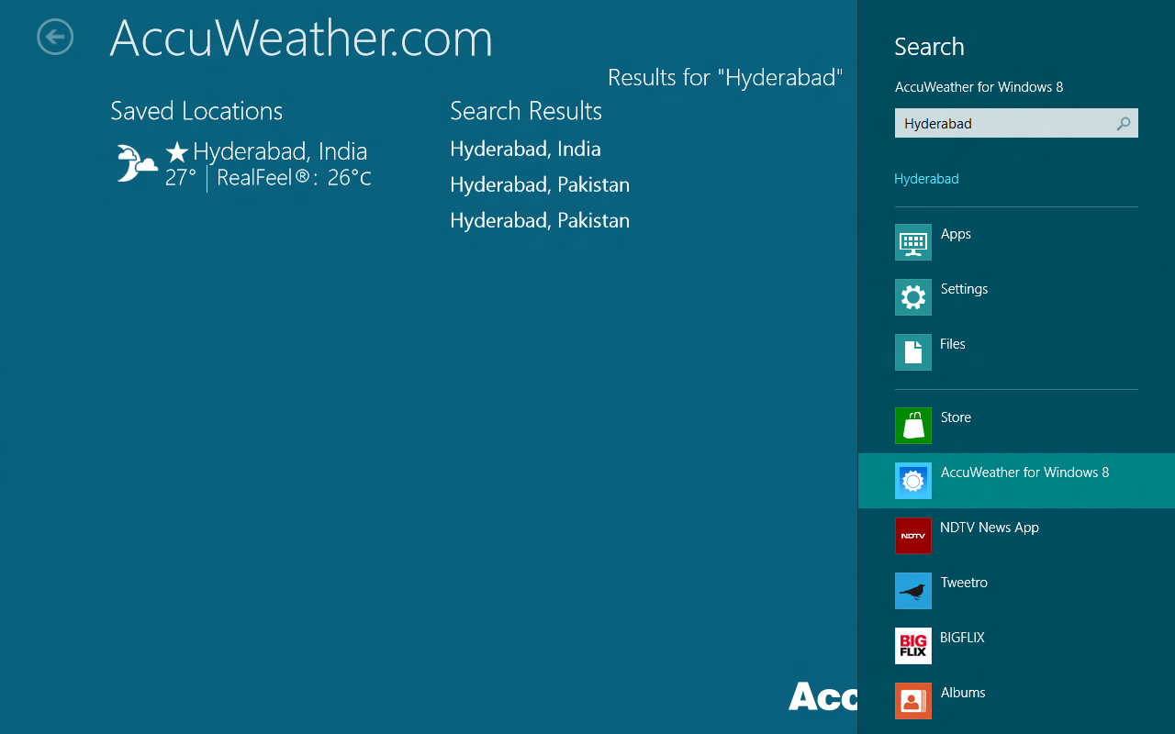Click the weather icon beside Hyderabad, India
Image resolution: width=1175 pixels, height=734 pixels.
(138, 163)
